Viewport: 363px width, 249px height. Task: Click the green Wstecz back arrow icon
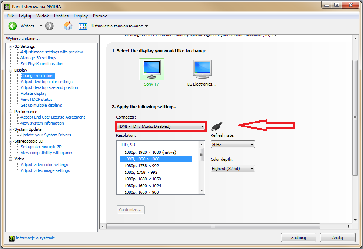coord(13,26)
